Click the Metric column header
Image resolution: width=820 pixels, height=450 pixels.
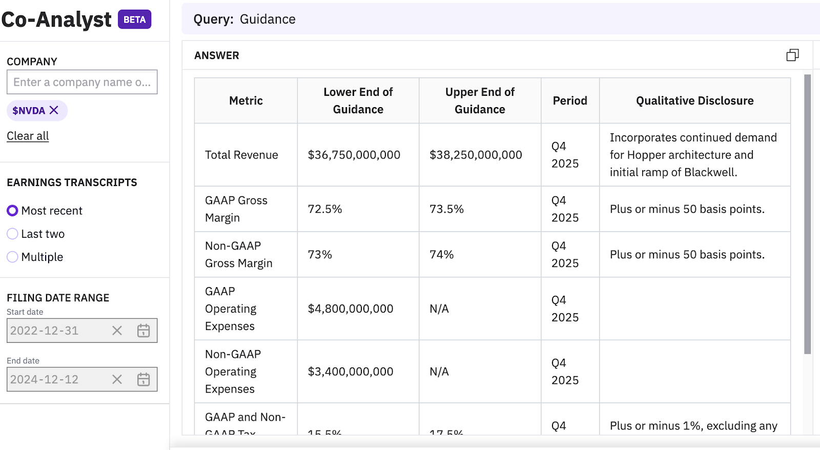point(246,100)
